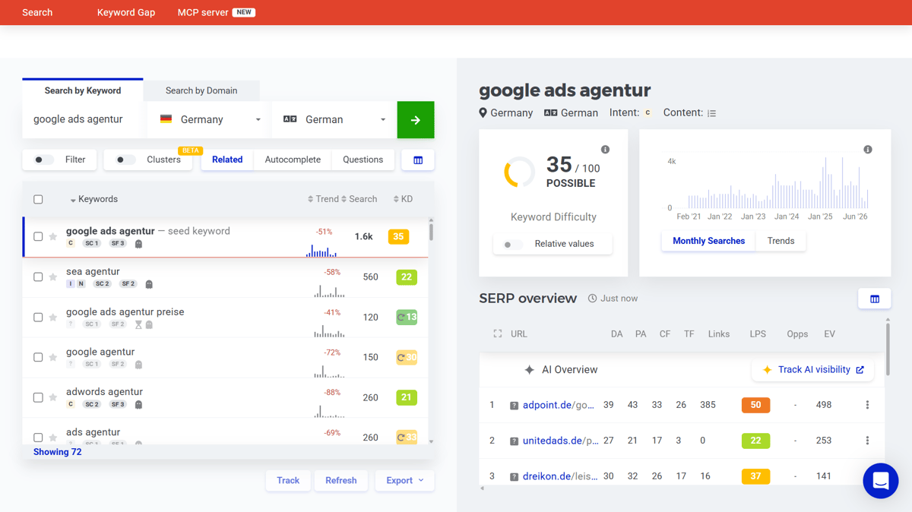This screenshot has width=912, height=512.
Task: Check the 'google agentur' row checkbox
Action: [x=38, y=358]
